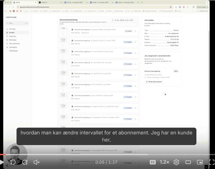
Task: Click the Finish update button
Action: coord(202,7)
